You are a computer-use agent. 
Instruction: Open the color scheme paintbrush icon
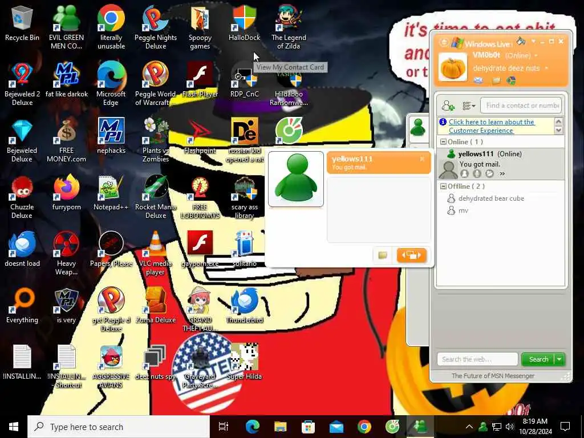pos(521,41)
